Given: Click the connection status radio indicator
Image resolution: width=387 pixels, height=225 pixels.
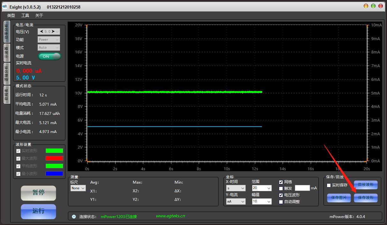Looking at the screenshot, I should (x=74, y=216).
